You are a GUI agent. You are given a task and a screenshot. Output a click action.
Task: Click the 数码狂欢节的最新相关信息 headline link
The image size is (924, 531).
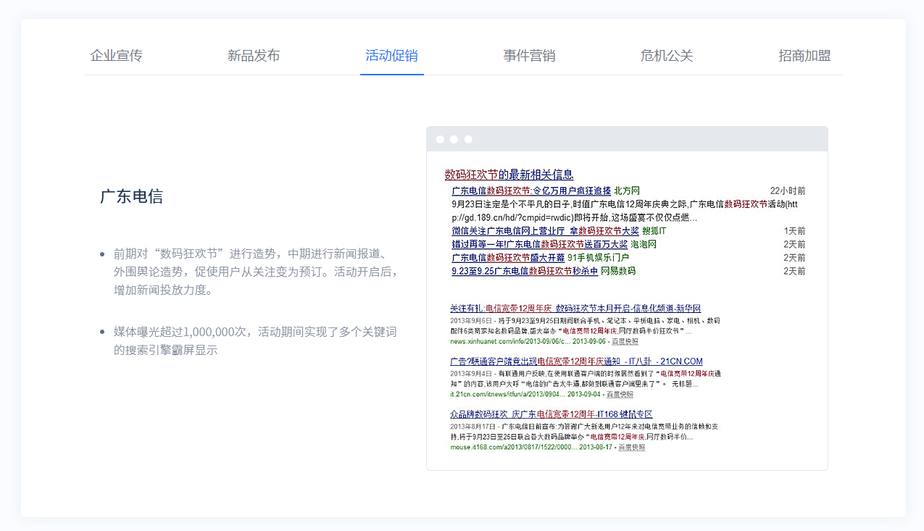click(509, 175)
